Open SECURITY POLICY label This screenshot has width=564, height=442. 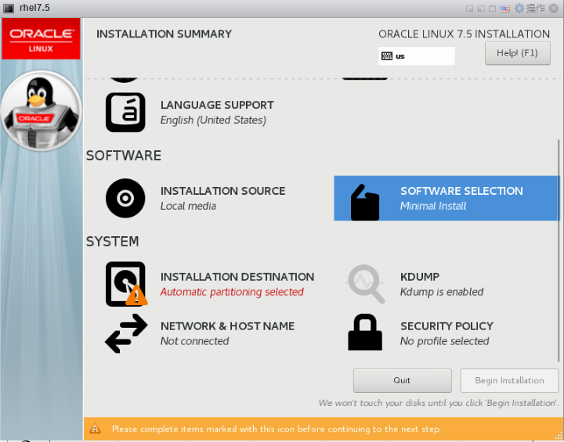click(x=446, y=326)
